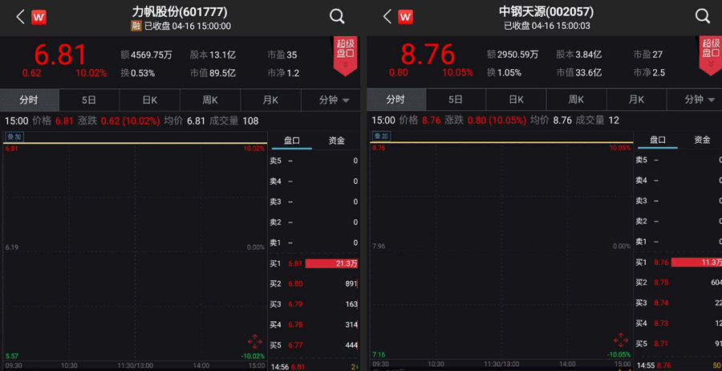Open the 分钟 dropdown for 力帆股份
Screen dimensions: 722x371
335,100
